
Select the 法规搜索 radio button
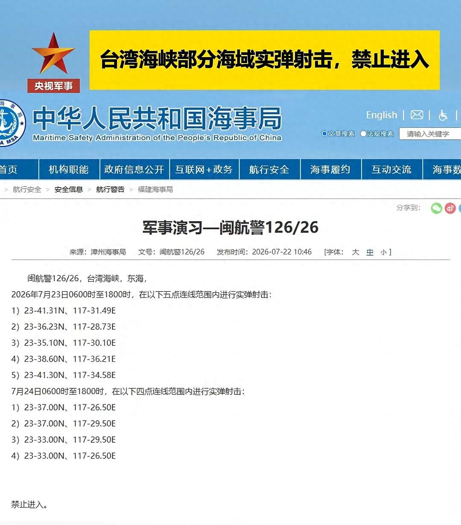[363, 134]
